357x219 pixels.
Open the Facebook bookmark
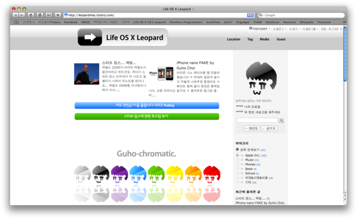click(x=71, y=22)
